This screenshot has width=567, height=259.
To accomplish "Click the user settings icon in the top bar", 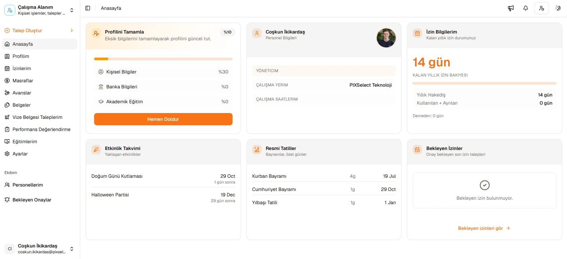I will click(542, 8).
